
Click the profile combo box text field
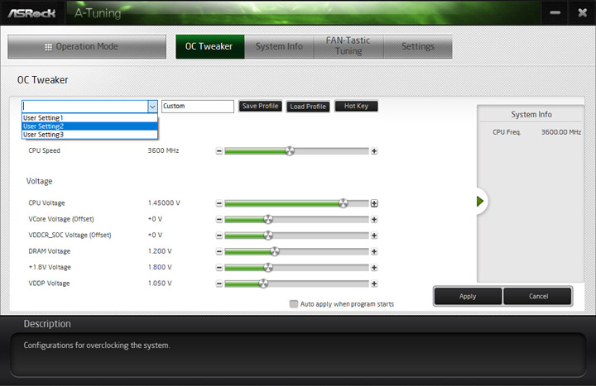[84, 107]
